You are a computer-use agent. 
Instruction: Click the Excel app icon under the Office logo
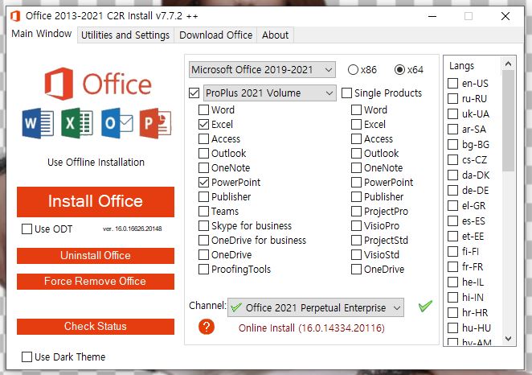[77, 123]
